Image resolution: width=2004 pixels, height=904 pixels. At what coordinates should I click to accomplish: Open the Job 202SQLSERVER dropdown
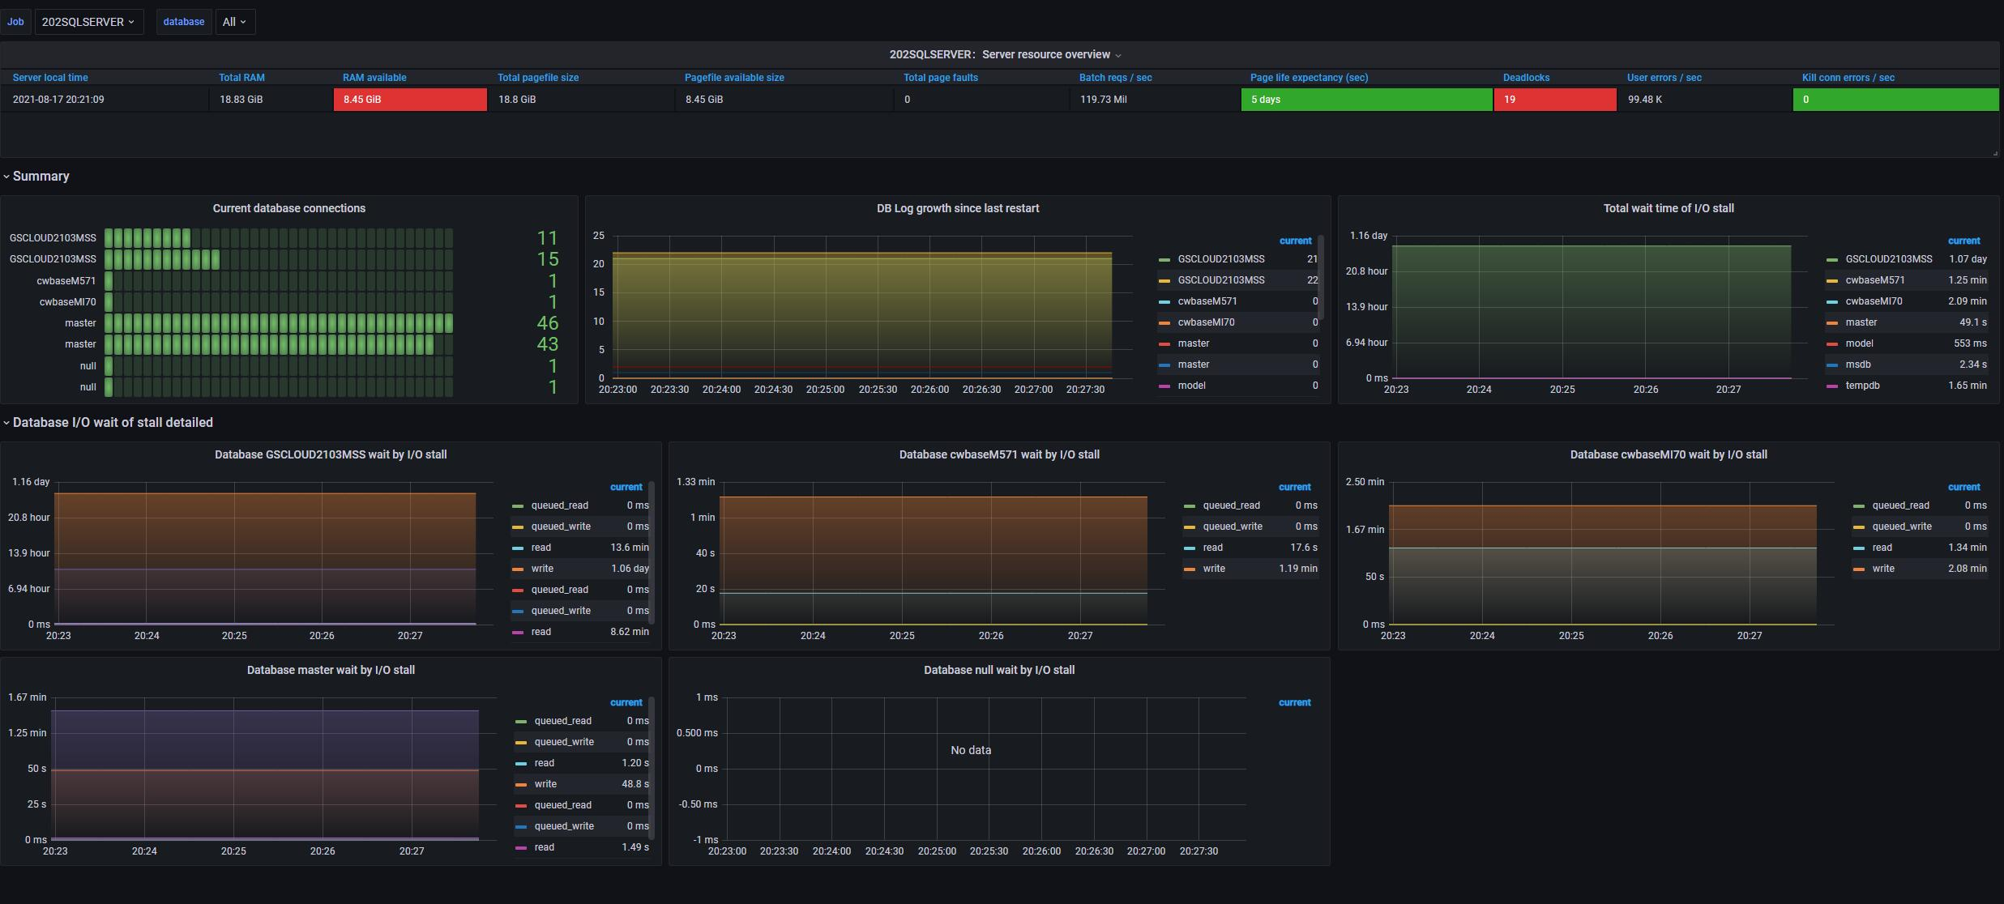point(88,22)
